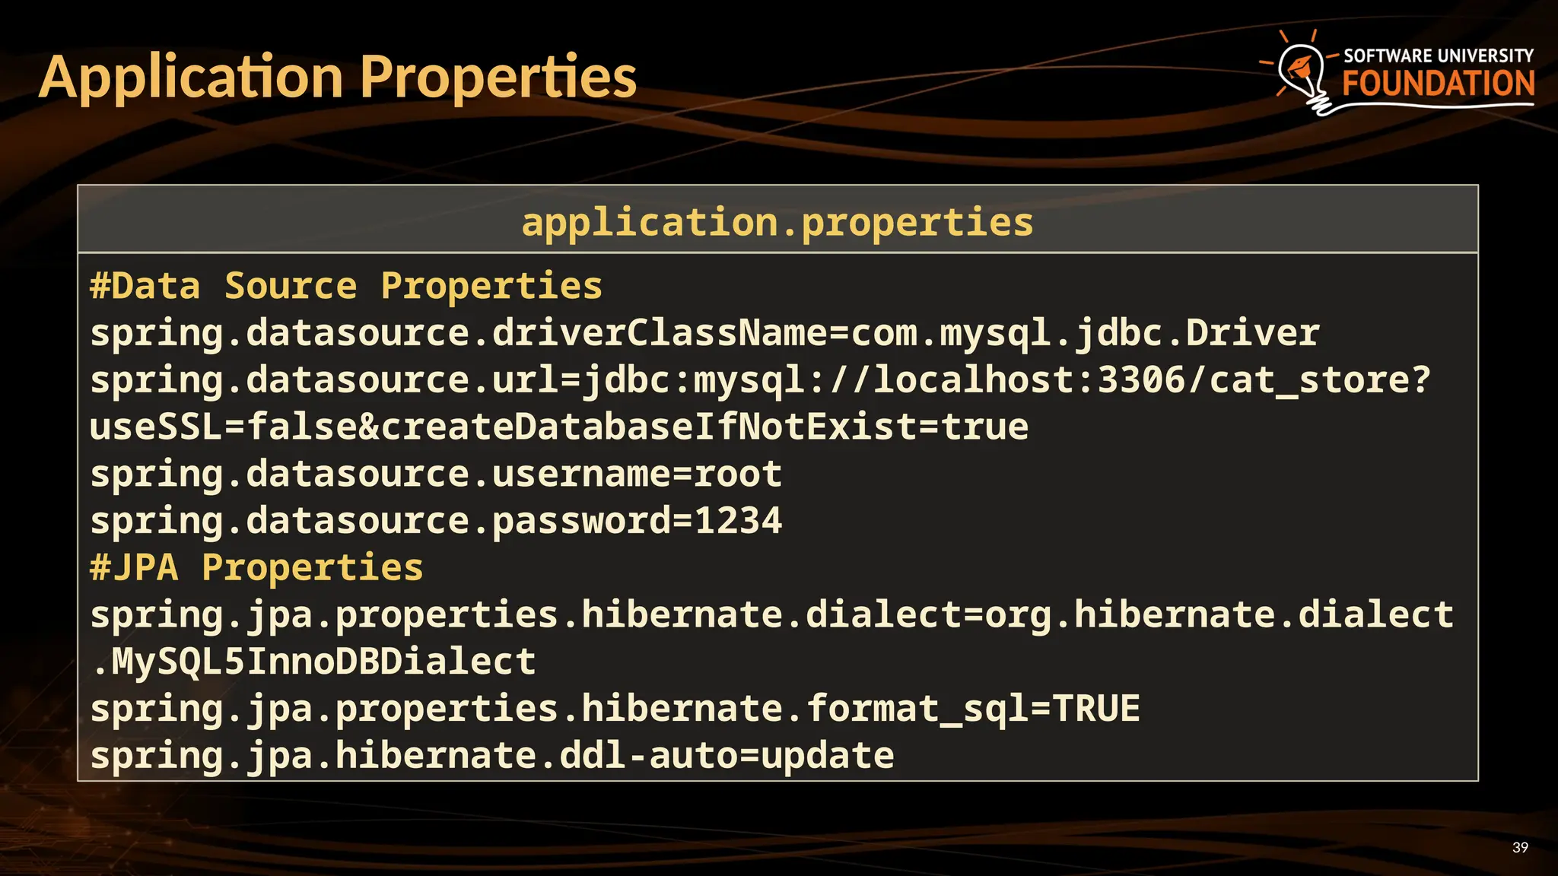Click the FOUNDATION logo text
This screenshot has width=1558, height=876.
pos(1438,84)
